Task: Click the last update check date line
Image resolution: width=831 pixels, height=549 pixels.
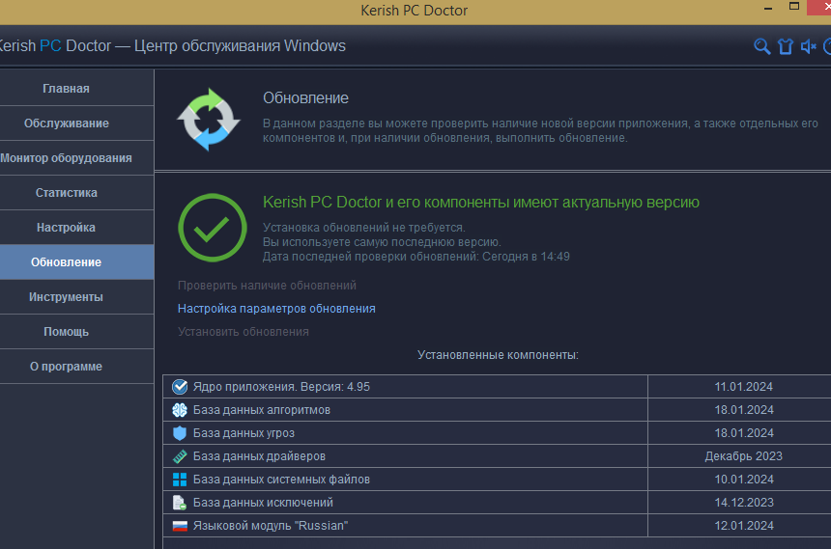Action: (416, 257)
